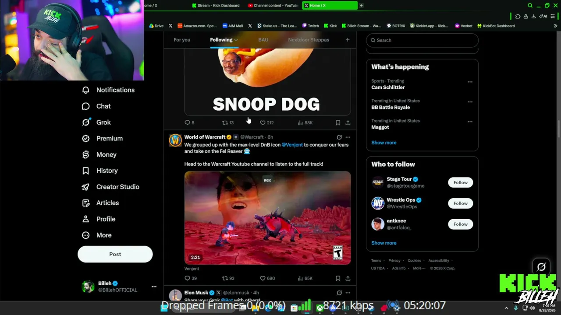Open the Twitch bookmark
561x315 pixels.
(310, 26)
